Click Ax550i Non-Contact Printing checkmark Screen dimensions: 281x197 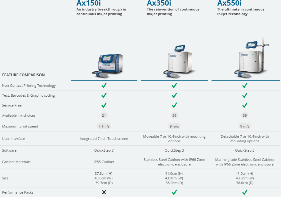[x=245, y=86]
